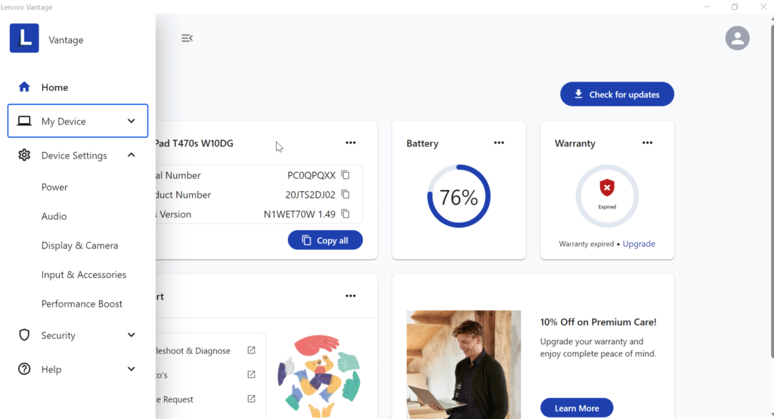Click the 76% battery progress ring
This screenshot has height=419, width=774.
coord(459,196)
